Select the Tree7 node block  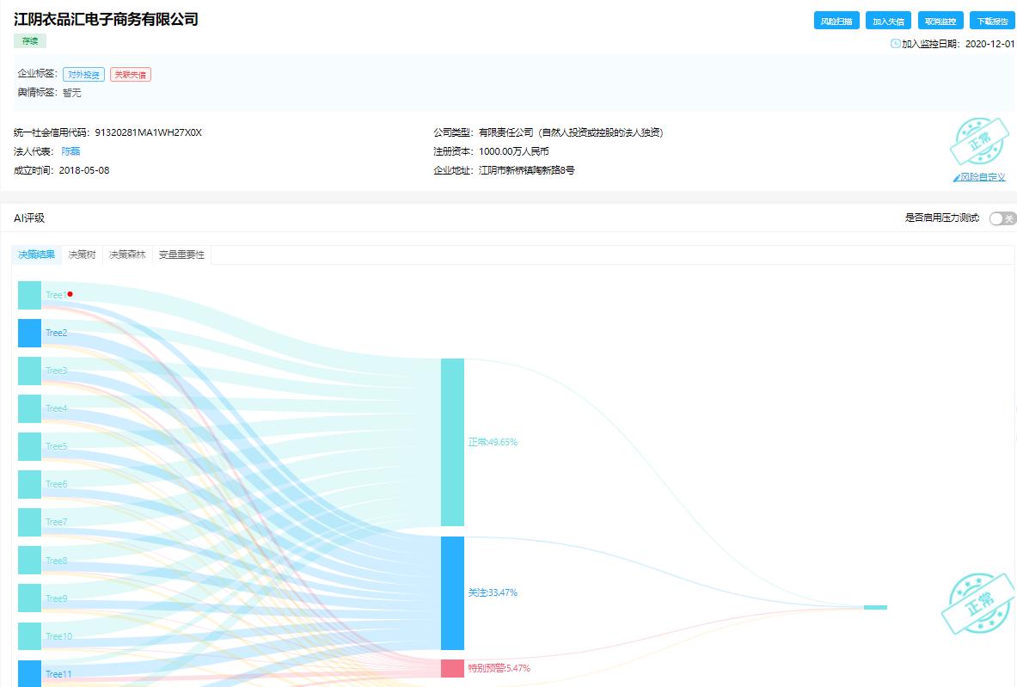tap(29, 522)
